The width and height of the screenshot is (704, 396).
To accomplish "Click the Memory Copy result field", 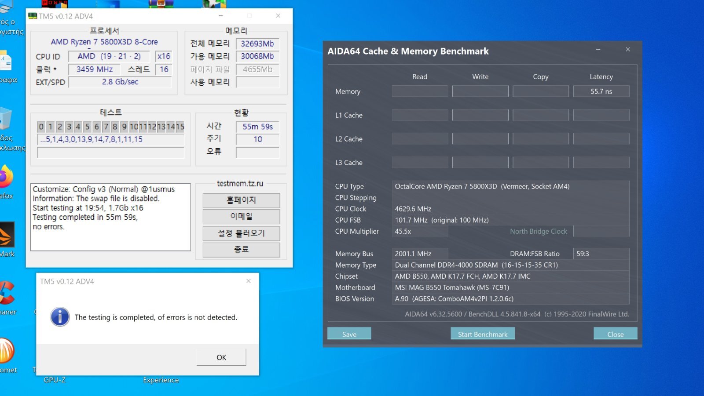I will 541,91.
